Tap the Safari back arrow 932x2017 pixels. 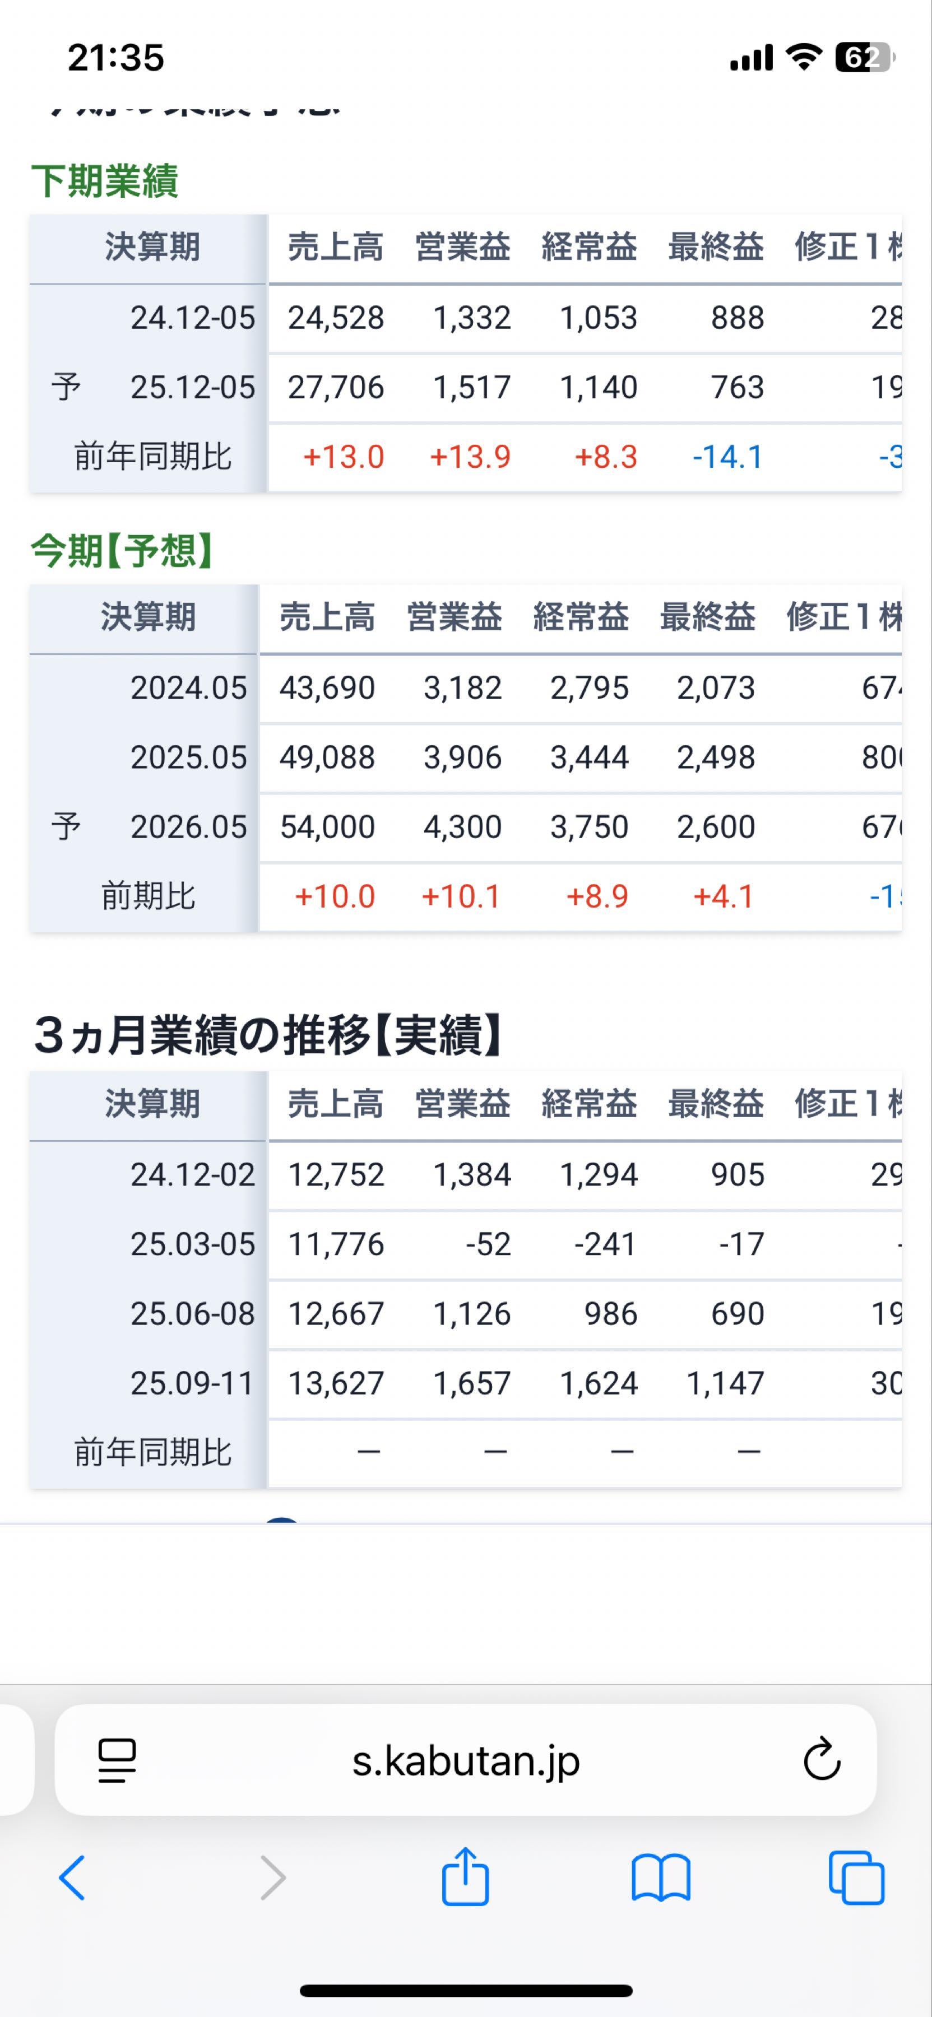pyautogui.click(x=72, y=1877)
